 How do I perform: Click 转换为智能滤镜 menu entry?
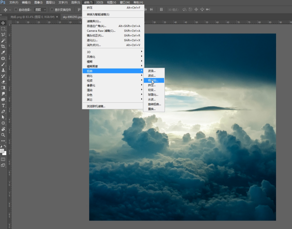click(98, 14)
